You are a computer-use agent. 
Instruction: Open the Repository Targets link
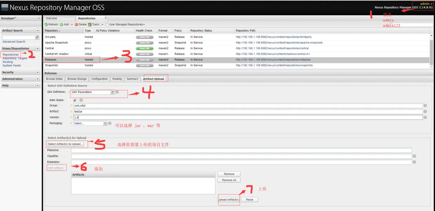(x=15, y=58)
